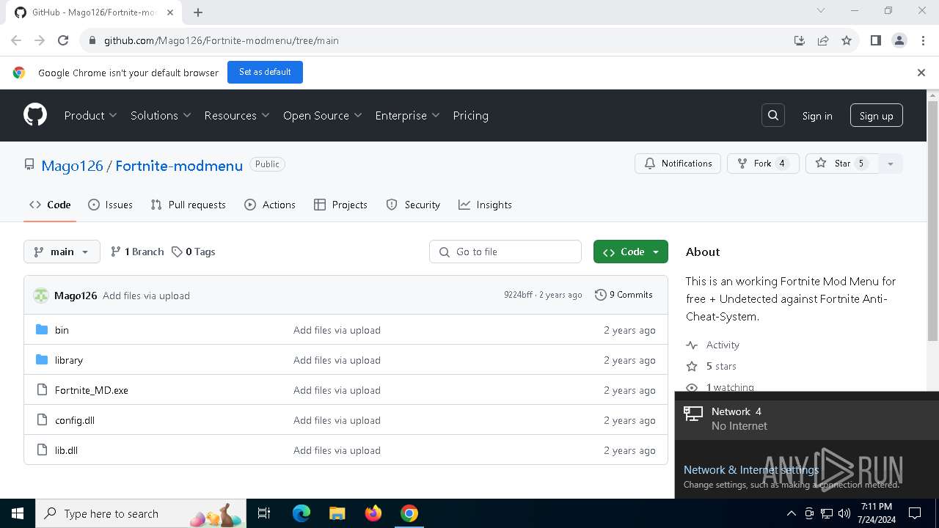Image resolution: width=939 pixels, height=528 pixels.
Task: Open the Chrome side panel icon
Action: point(876,40)
